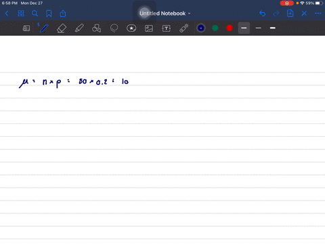Select the Pen tool
325x244 pixels.
coord(43,28)
